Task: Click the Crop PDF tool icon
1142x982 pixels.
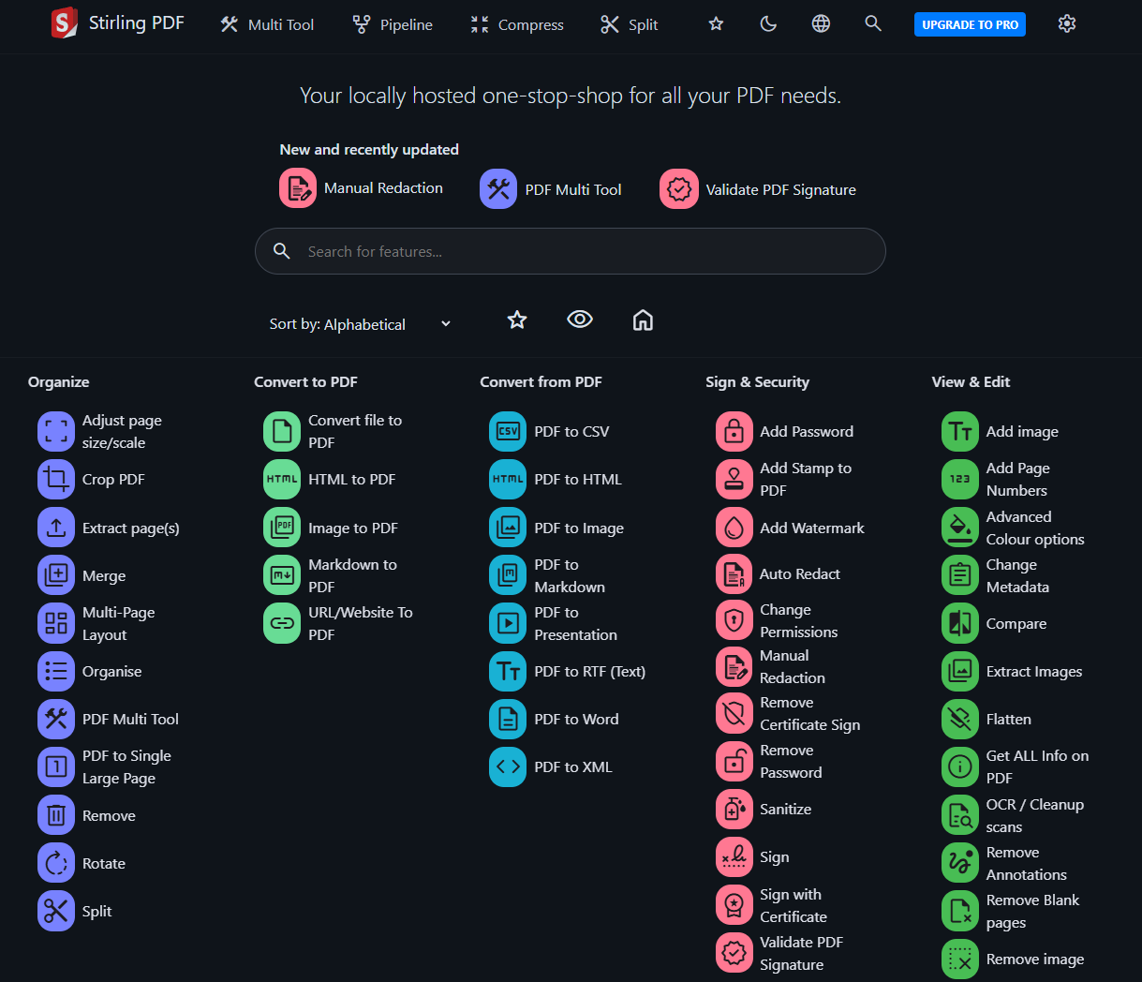Action: [x=56, y=480]
